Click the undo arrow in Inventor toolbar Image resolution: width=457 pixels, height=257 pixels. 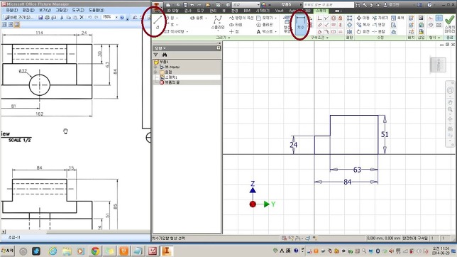click(192, 5)
